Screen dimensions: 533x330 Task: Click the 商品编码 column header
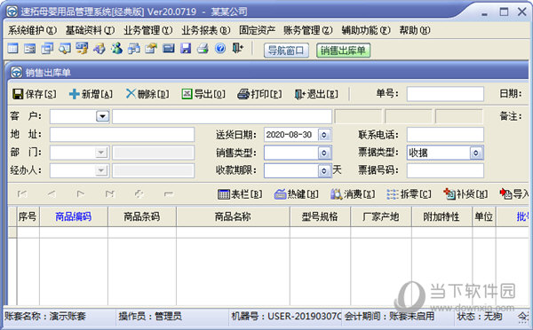coord(74,216)
